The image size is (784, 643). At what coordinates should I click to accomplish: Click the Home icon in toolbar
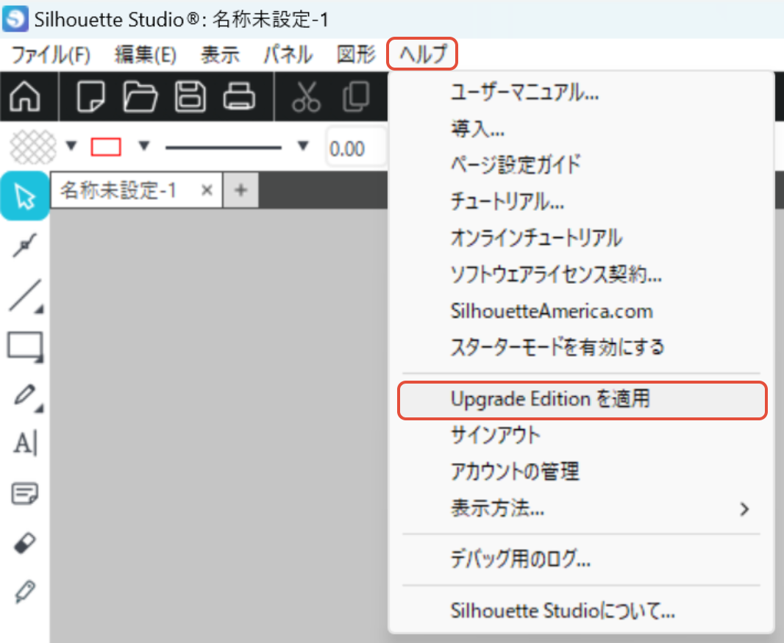click(24, 96)
